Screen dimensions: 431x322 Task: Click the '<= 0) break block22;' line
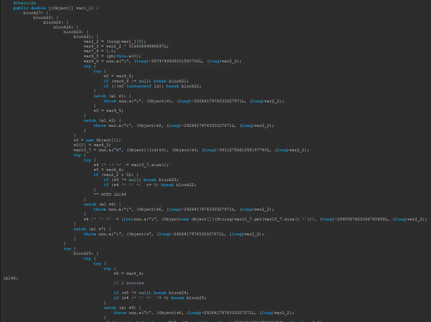click(150, 185)
